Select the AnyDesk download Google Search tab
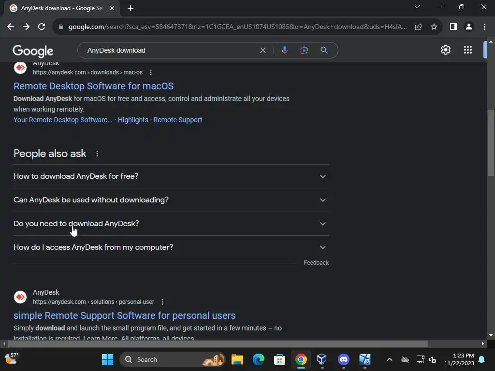Screen dimensions: 495x371 (x=61, y=8)
